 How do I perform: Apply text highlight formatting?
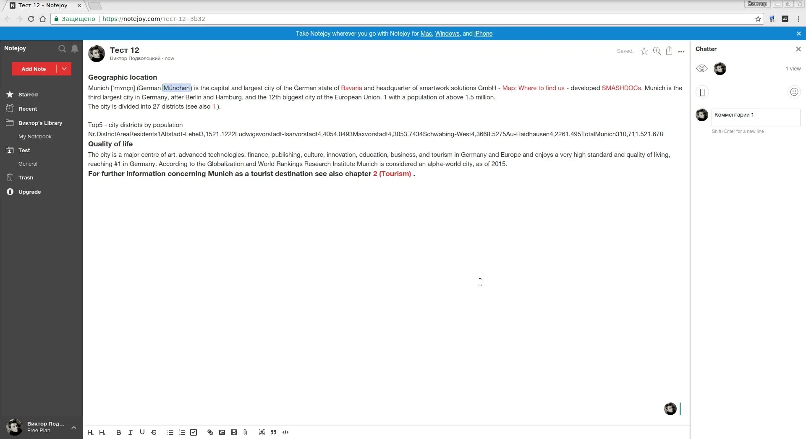(x=262, y=432)
